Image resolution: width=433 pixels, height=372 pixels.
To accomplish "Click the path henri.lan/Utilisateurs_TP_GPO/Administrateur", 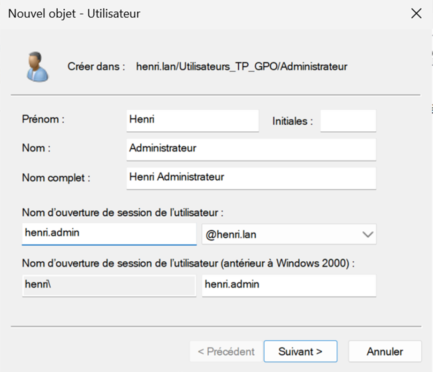I will pos(242,67).
